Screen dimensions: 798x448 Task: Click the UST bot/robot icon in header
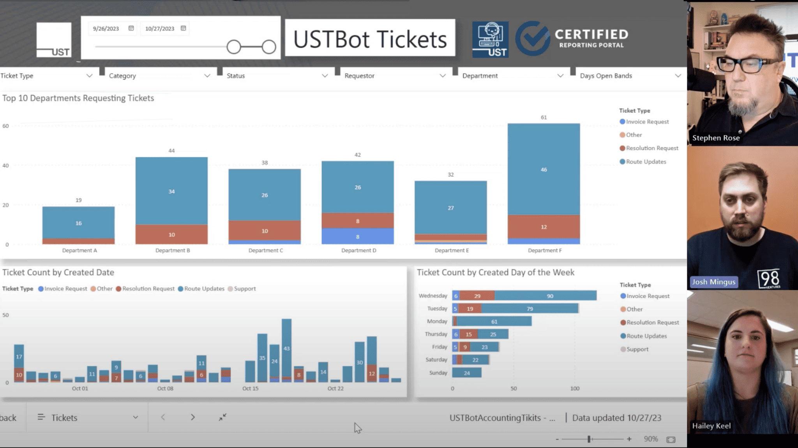(489, 37)
